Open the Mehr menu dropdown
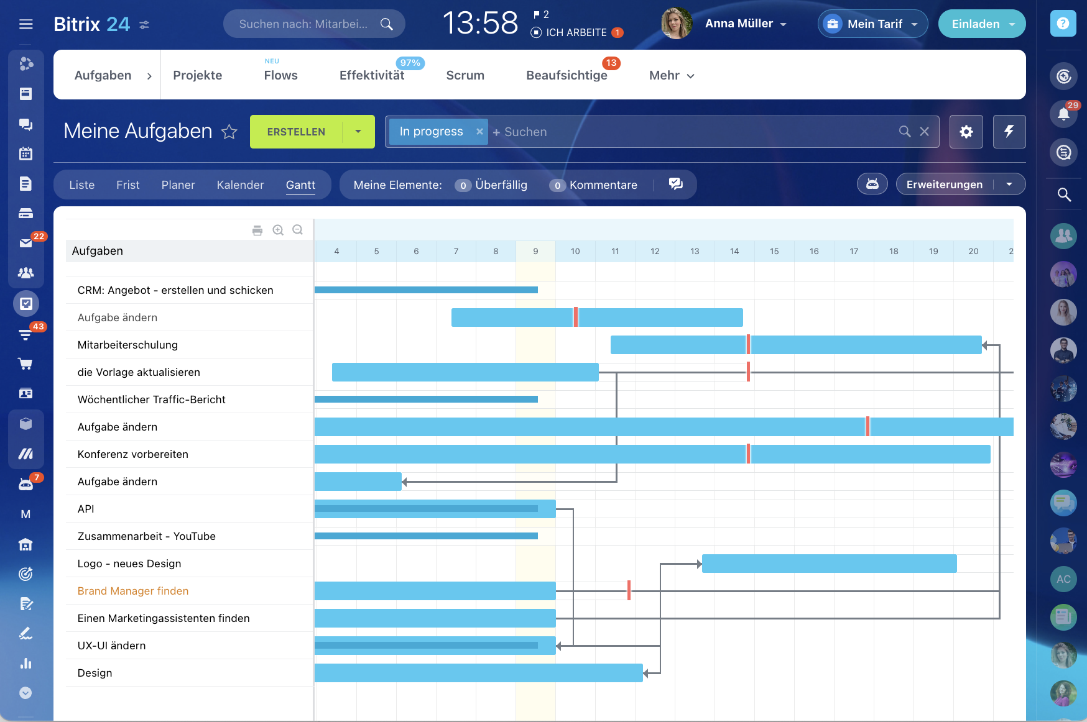Viewport: 1087px width, 722px height. [672, 75]
